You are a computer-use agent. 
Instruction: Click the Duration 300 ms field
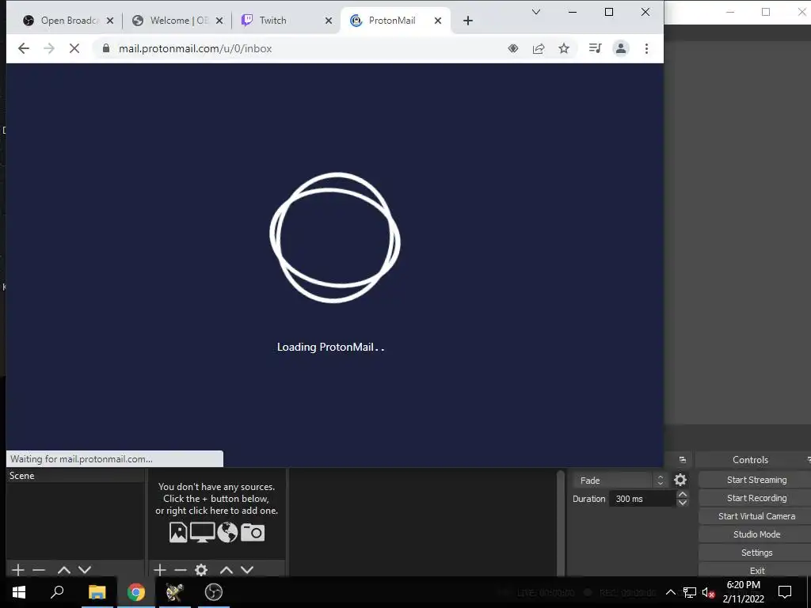(x=643, y=499)
